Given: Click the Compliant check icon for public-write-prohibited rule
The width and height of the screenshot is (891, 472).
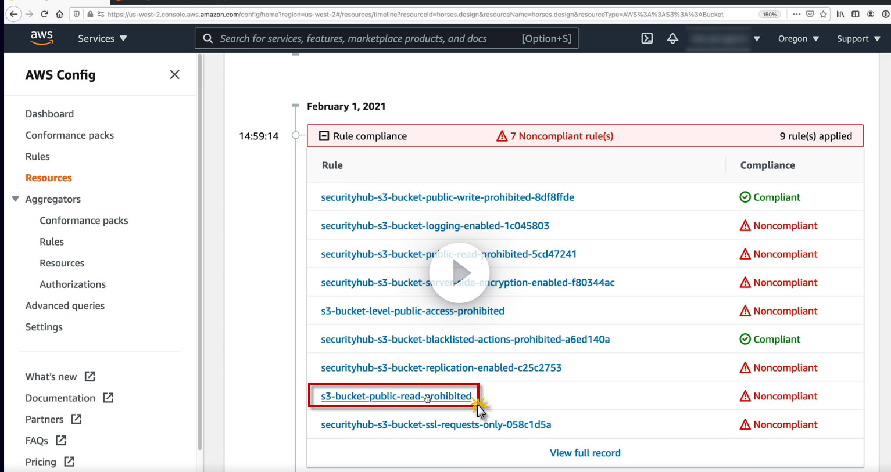Looking at the screenshot, I should point(745,197).
